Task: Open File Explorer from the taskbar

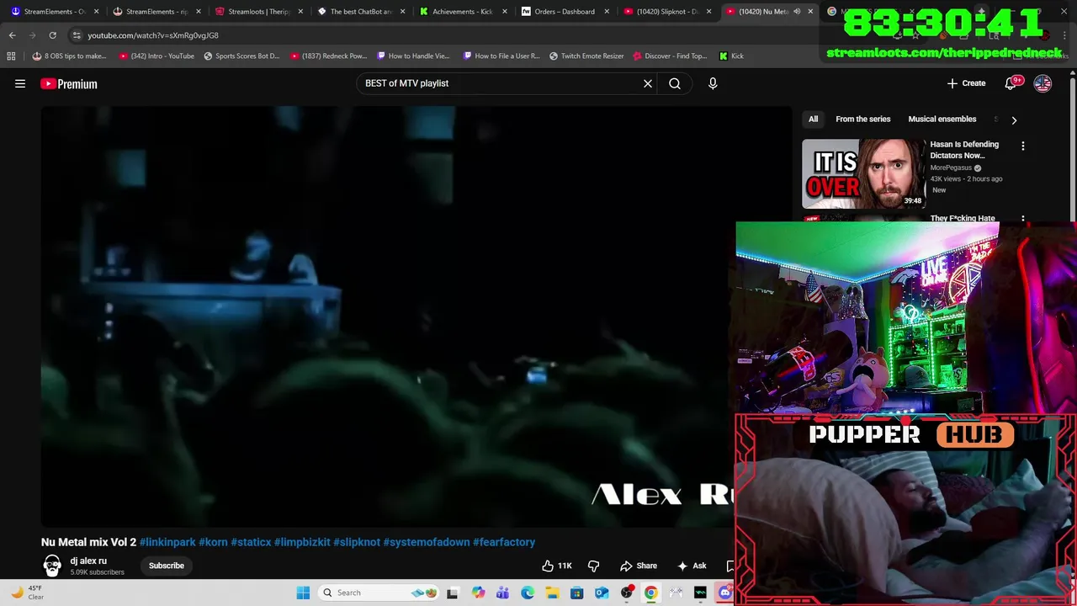Action: [x=552, y=593]
